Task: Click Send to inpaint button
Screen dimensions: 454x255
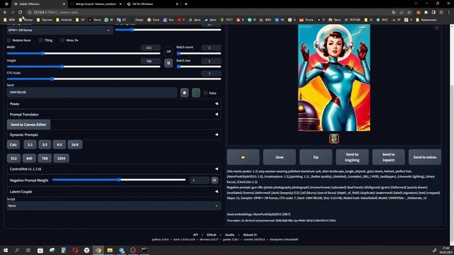Action: coord(388,157)
